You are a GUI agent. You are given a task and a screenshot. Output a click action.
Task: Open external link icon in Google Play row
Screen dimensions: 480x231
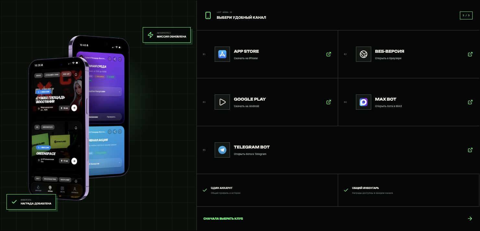[329, 102]
